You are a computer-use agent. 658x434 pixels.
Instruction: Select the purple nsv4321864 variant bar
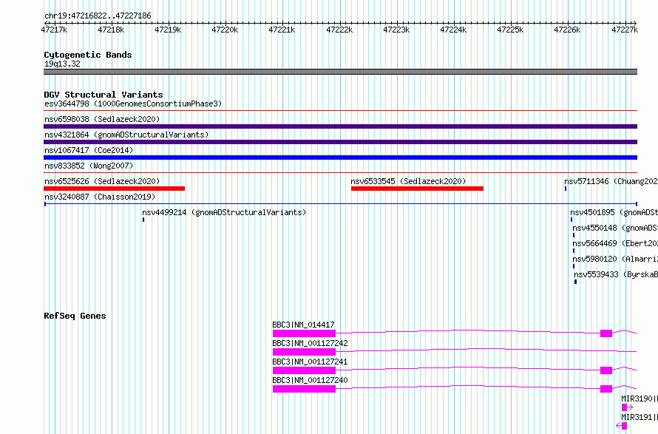340,142
